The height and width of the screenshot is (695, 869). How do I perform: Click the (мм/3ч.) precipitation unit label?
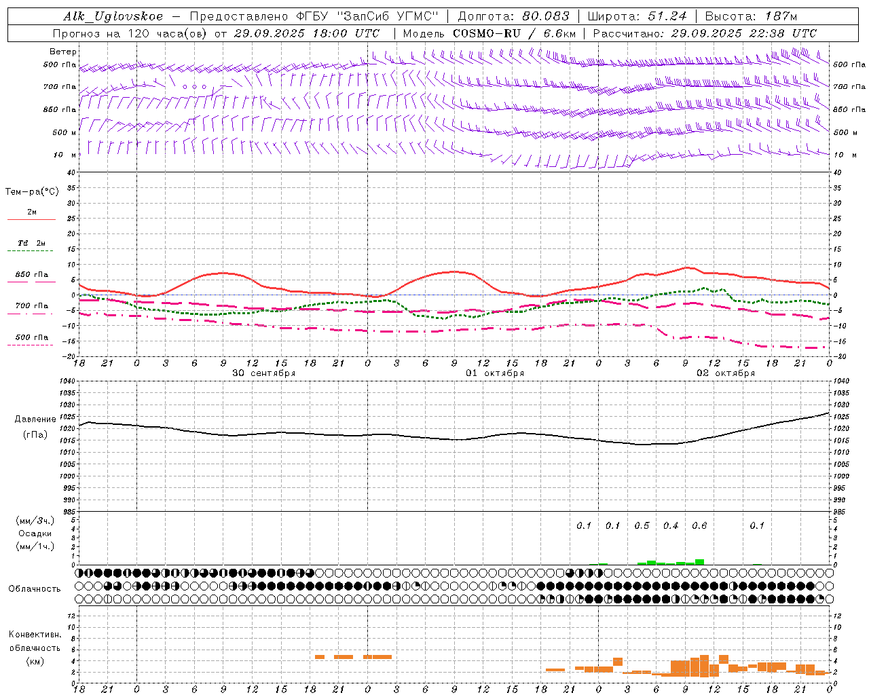pos(35,521)
